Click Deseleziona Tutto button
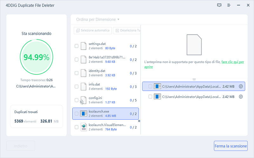This screenshot has width=254, height=158. coord(127,30)
